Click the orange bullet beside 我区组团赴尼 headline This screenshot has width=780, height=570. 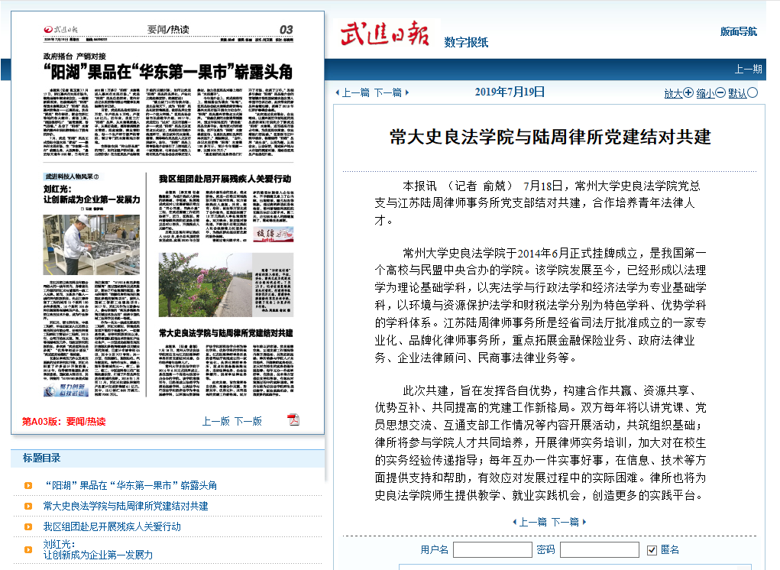(x=28, y=526)
